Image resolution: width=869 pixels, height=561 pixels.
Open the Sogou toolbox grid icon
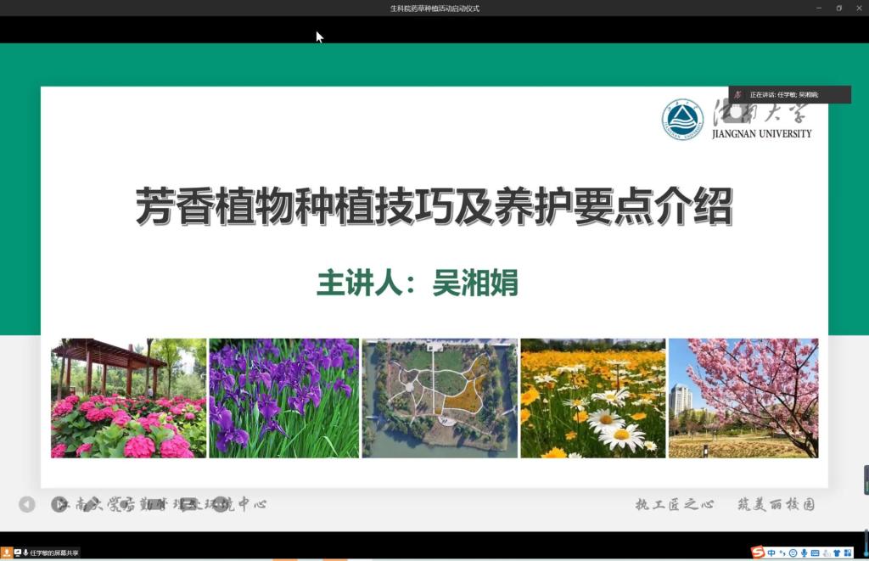(847, 553)
